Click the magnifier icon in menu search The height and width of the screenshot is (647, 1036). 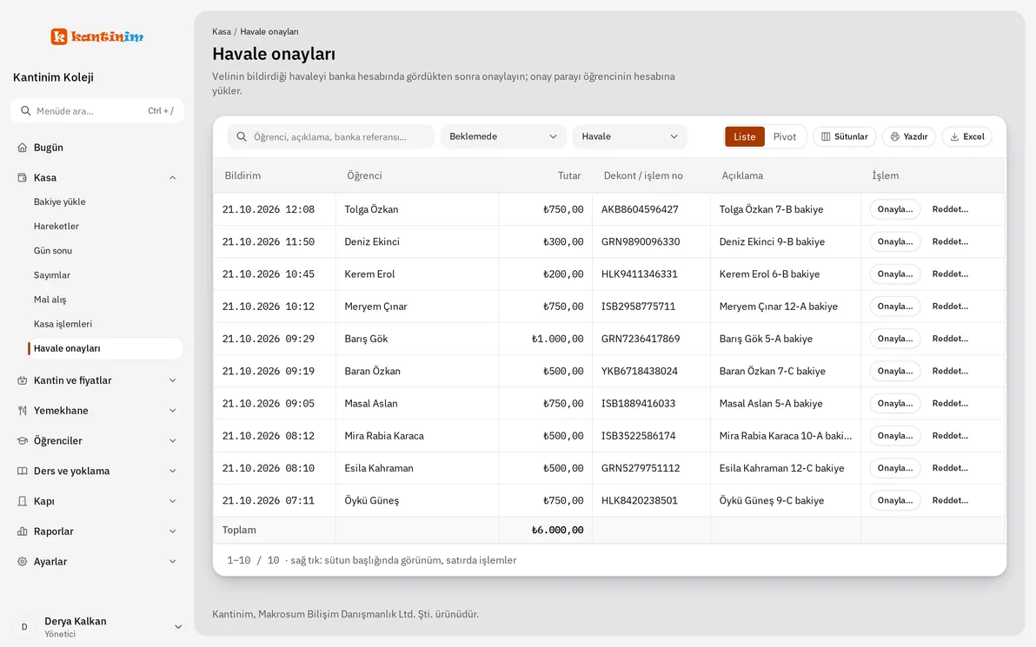26,111
